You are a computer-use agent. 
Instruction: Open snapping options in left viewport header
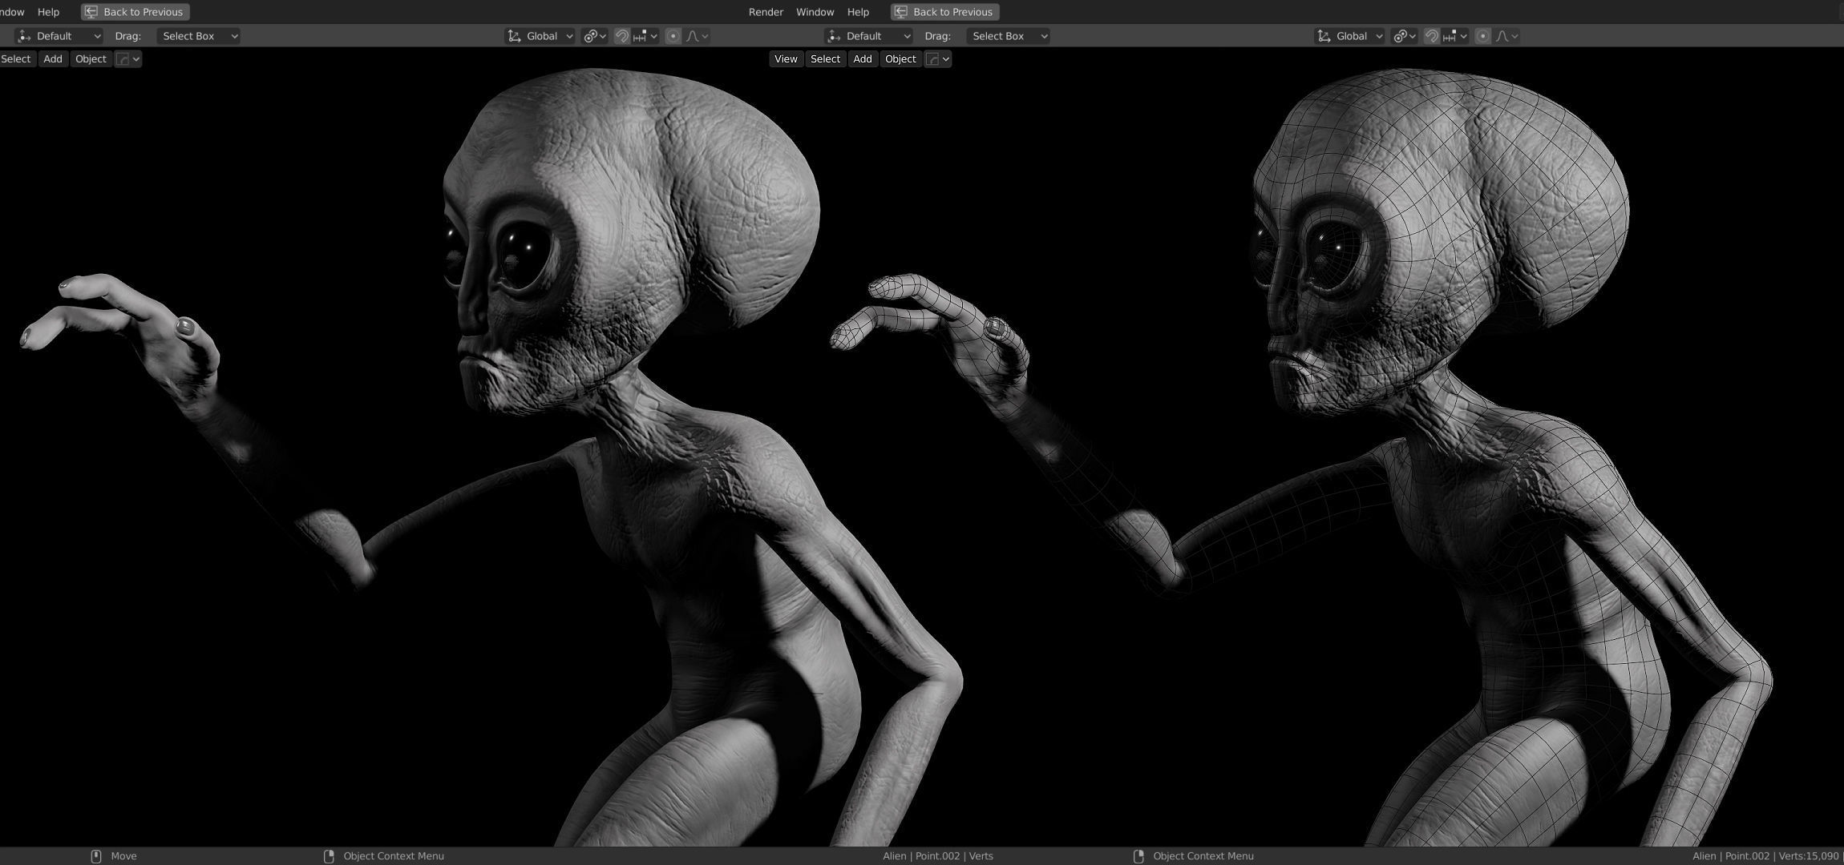click(645, 36)
